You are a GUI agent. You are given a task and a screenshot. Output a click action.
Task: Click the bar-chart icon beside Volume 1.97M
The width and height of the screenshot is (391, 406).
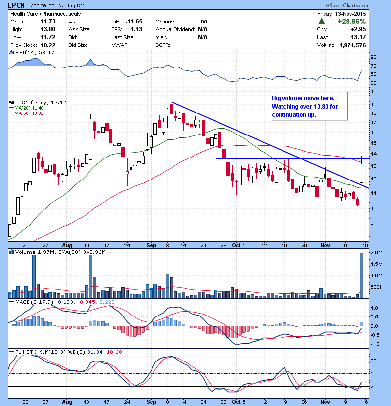[11, 252]
